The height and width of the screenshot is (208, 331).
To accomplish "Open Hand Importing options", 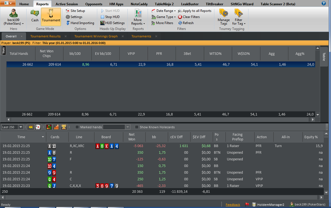I will tap(80, 23).
